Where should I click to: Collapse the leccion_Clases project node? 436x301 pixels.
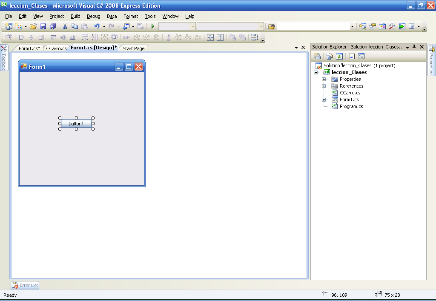click(316, 72)
